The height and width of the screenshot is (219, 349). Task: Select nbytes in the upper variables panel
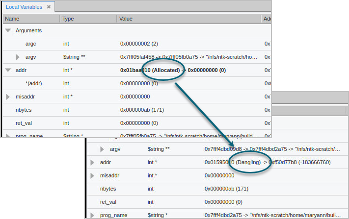[x=25, y=110]
